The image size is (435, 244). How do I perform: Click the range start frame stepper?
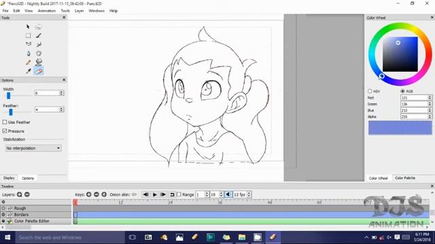pos(207,195)
